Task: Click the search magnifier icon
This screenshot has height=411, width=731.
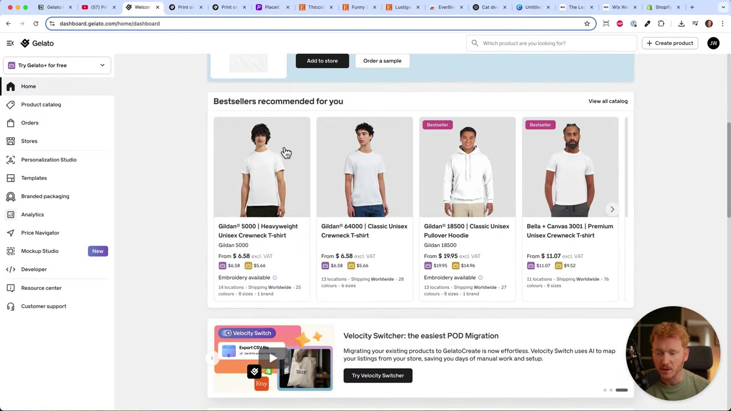Action: click(475, 43)
